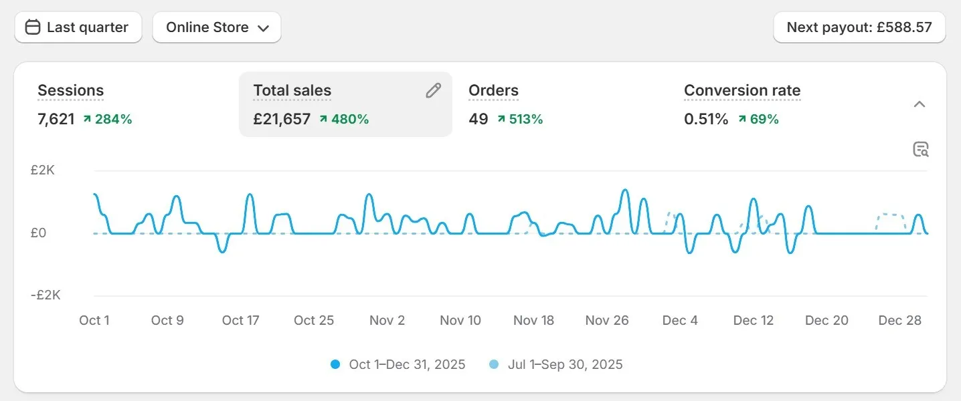Click the light blue legend color dot
The width and height of the screenshot is (961, 401).
pyautogui.click(x=494, y=364)
